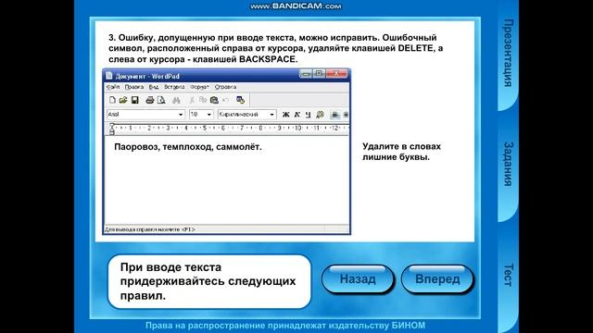This screenshot has width=593, height=333.
Task: Open the Правка menu
Action: (134, 87)
